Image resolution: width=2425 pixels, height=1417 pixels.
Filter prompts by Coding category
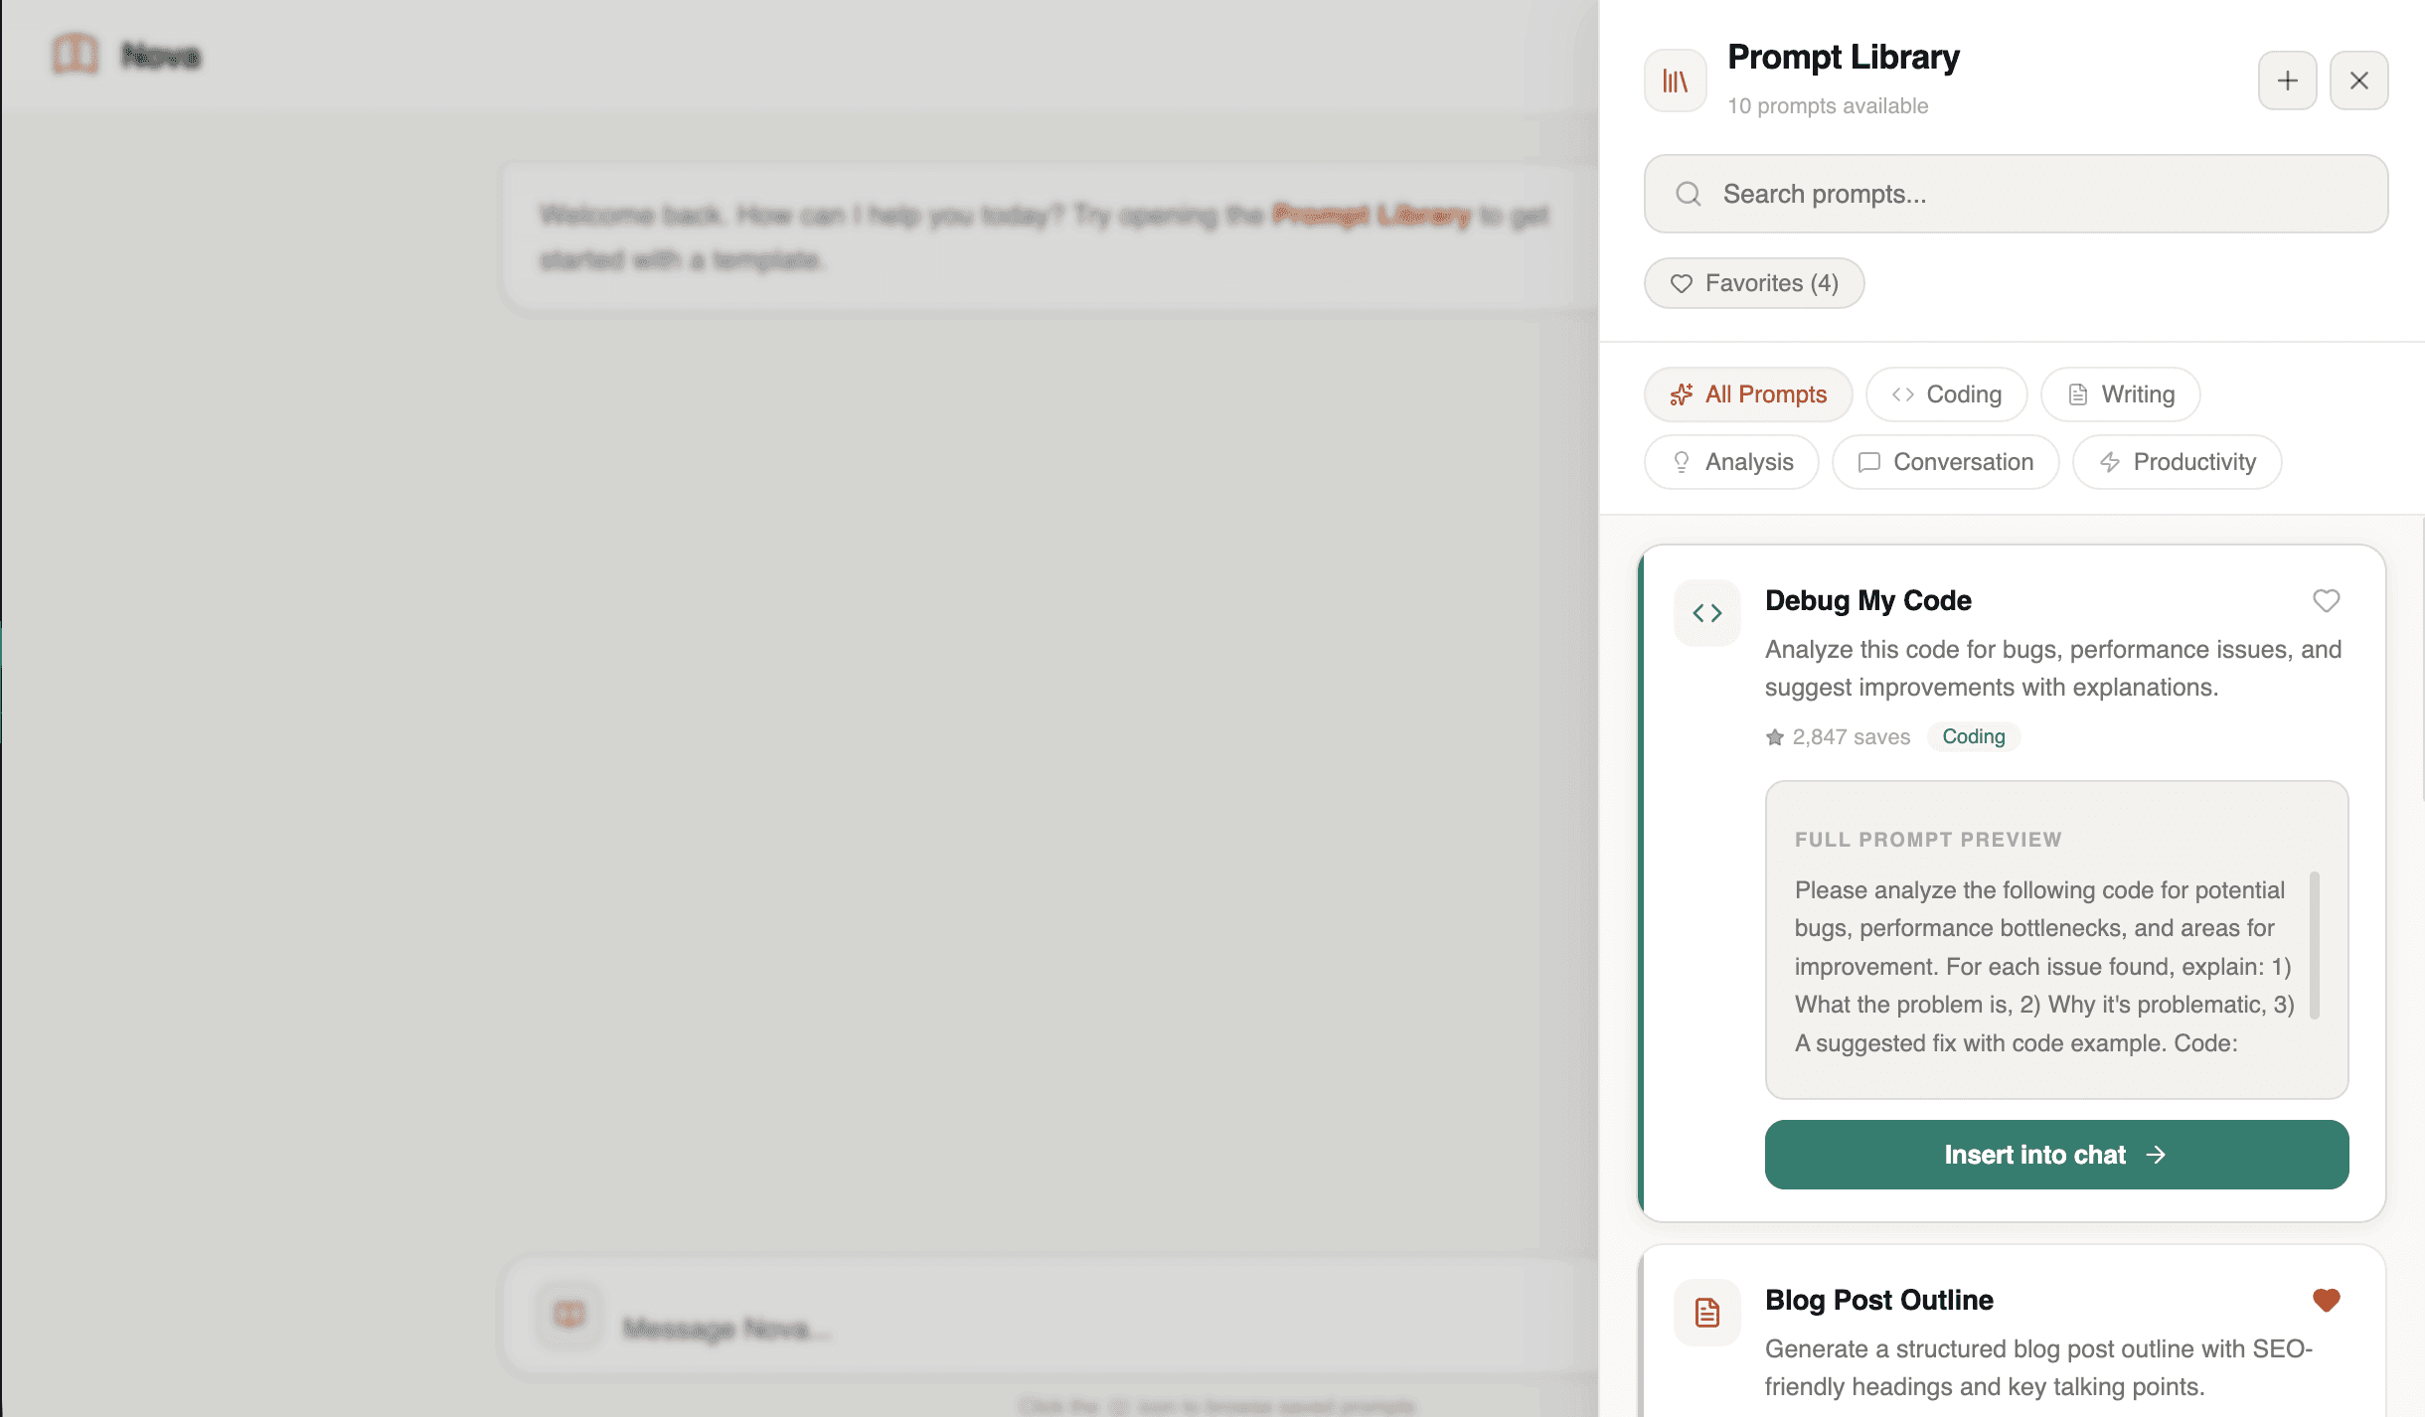pos(1946,394)
